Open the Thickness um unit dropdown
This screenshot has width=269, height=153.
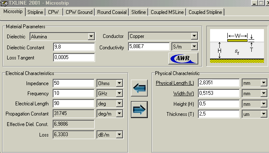coord(264,114)
